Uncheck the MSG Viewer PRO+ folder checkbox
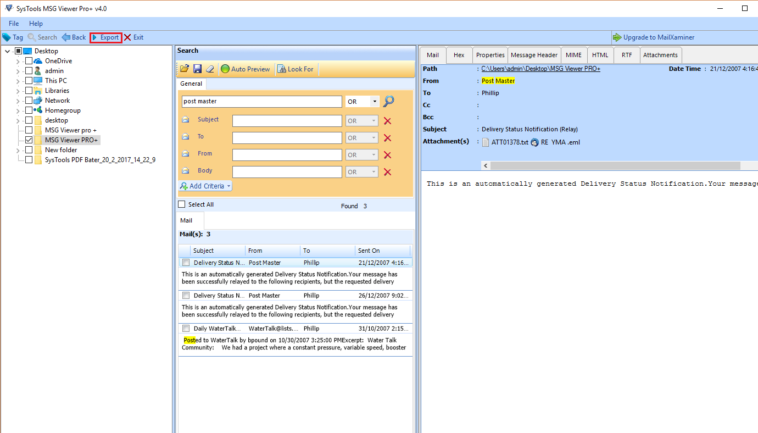This screenshot has height=433, width=758. 29,140
